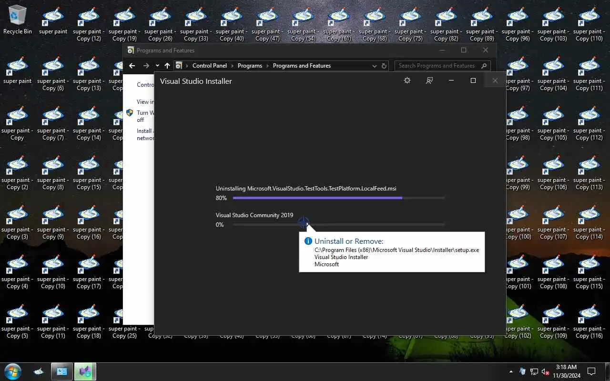Open recent locations dropdown in Programs and Features
This screenshot has height=381, width=610.
(x=157, y=66)
